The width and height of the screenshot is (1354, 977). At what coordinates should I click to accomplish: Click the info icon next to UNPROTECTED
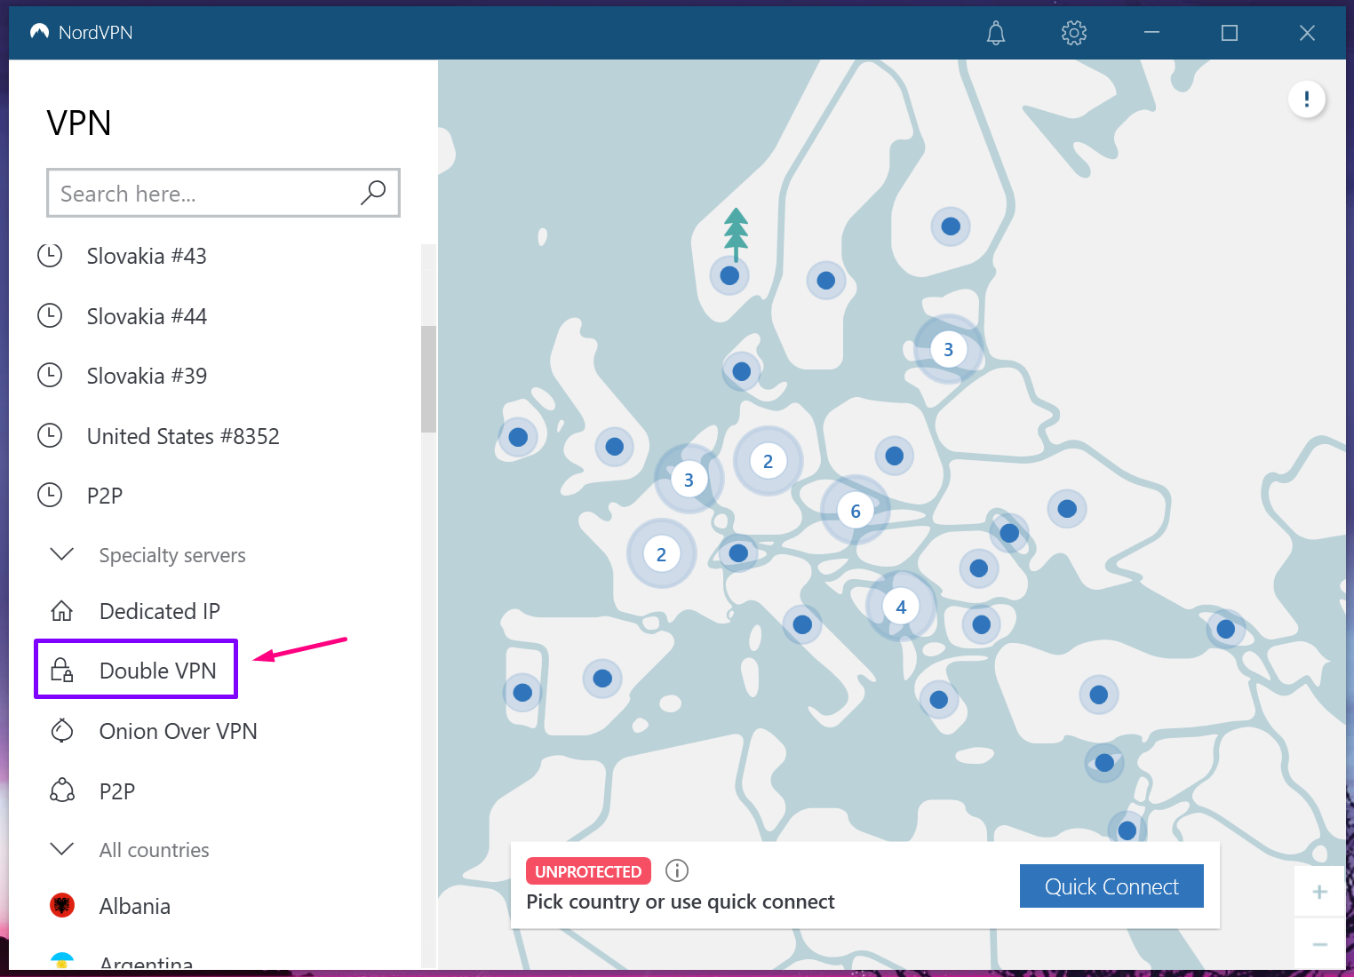point(676,870)
